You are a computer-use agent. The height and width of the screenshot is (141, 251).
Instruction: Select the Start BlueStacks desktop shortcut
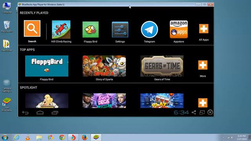(7, 105)
